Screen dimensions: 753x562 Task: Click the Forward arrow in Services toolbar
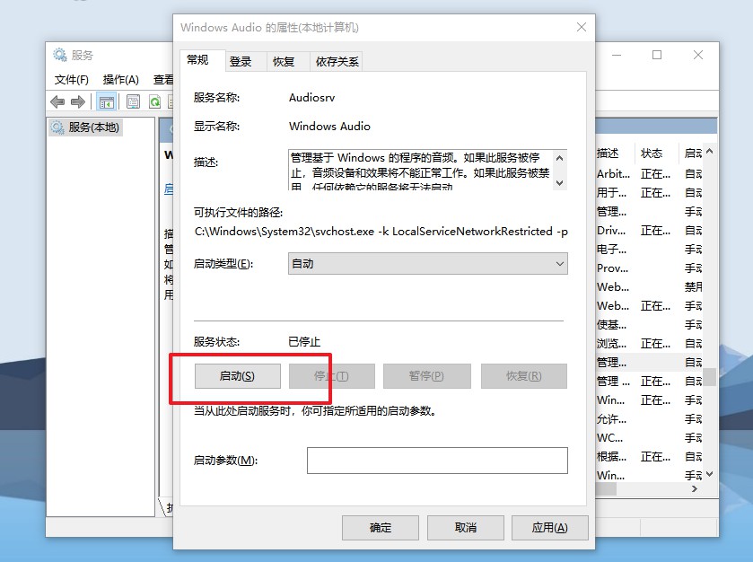tap(78, 101)
